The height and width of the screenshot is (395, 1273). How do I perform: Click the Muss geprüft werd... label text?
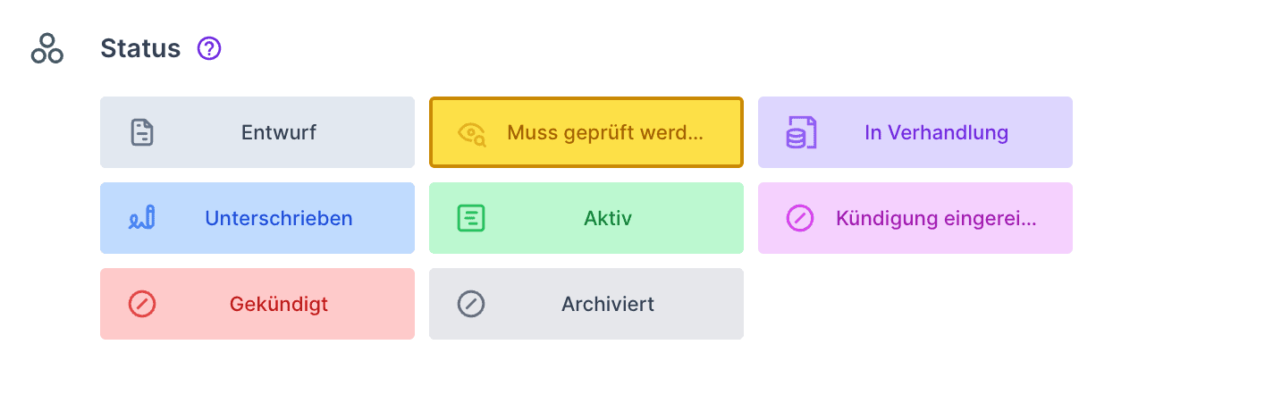point(605,133)
